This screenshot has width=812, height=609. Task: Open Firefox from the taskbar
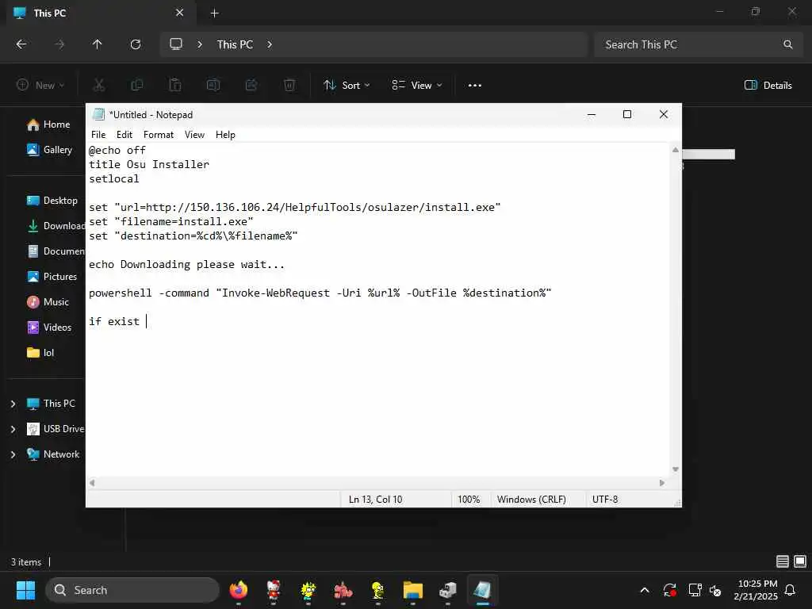coord(239,590)
